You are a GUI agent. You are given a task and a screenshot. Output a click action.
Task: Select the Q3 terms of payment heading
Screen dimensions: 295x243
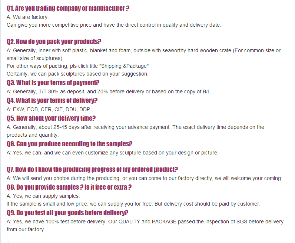pos(53,83)
